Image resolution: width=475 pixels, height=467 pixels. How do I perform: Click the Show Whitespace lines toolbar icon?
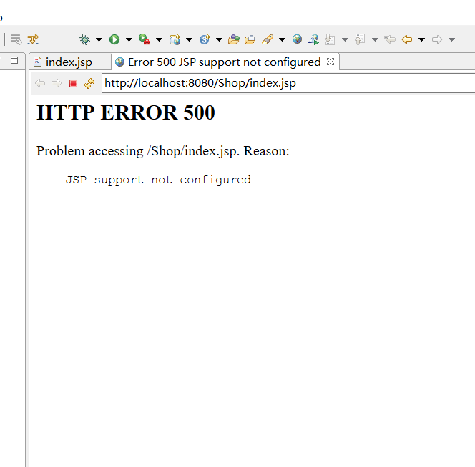point(16,39)
